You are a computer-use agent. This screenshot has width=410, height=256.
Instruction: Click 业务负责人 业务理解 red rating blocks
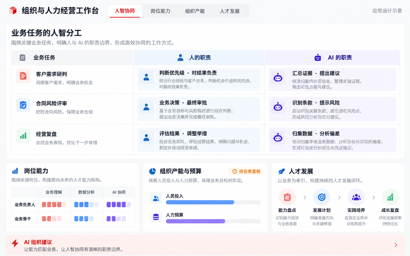coord(54,205)
